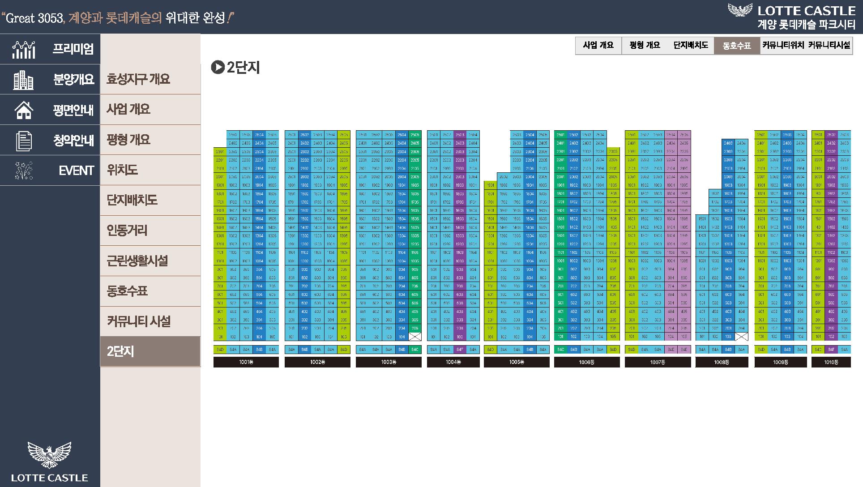
Task: Click the 1004동 building label
Action: click(x=453, y=362)
